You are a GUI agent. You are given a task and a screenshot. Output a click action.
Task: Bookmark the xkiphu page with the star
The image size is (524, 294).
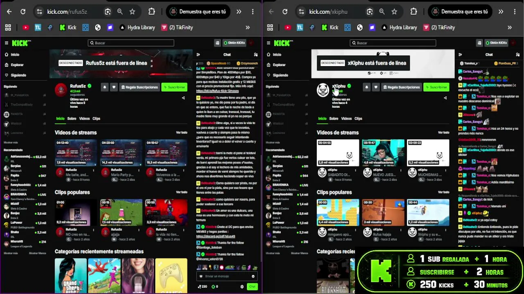click(x=394, y=12)
